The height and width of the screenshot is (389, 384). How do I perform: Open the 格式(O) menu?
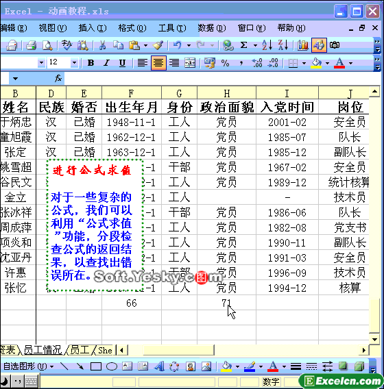point(132,28)
